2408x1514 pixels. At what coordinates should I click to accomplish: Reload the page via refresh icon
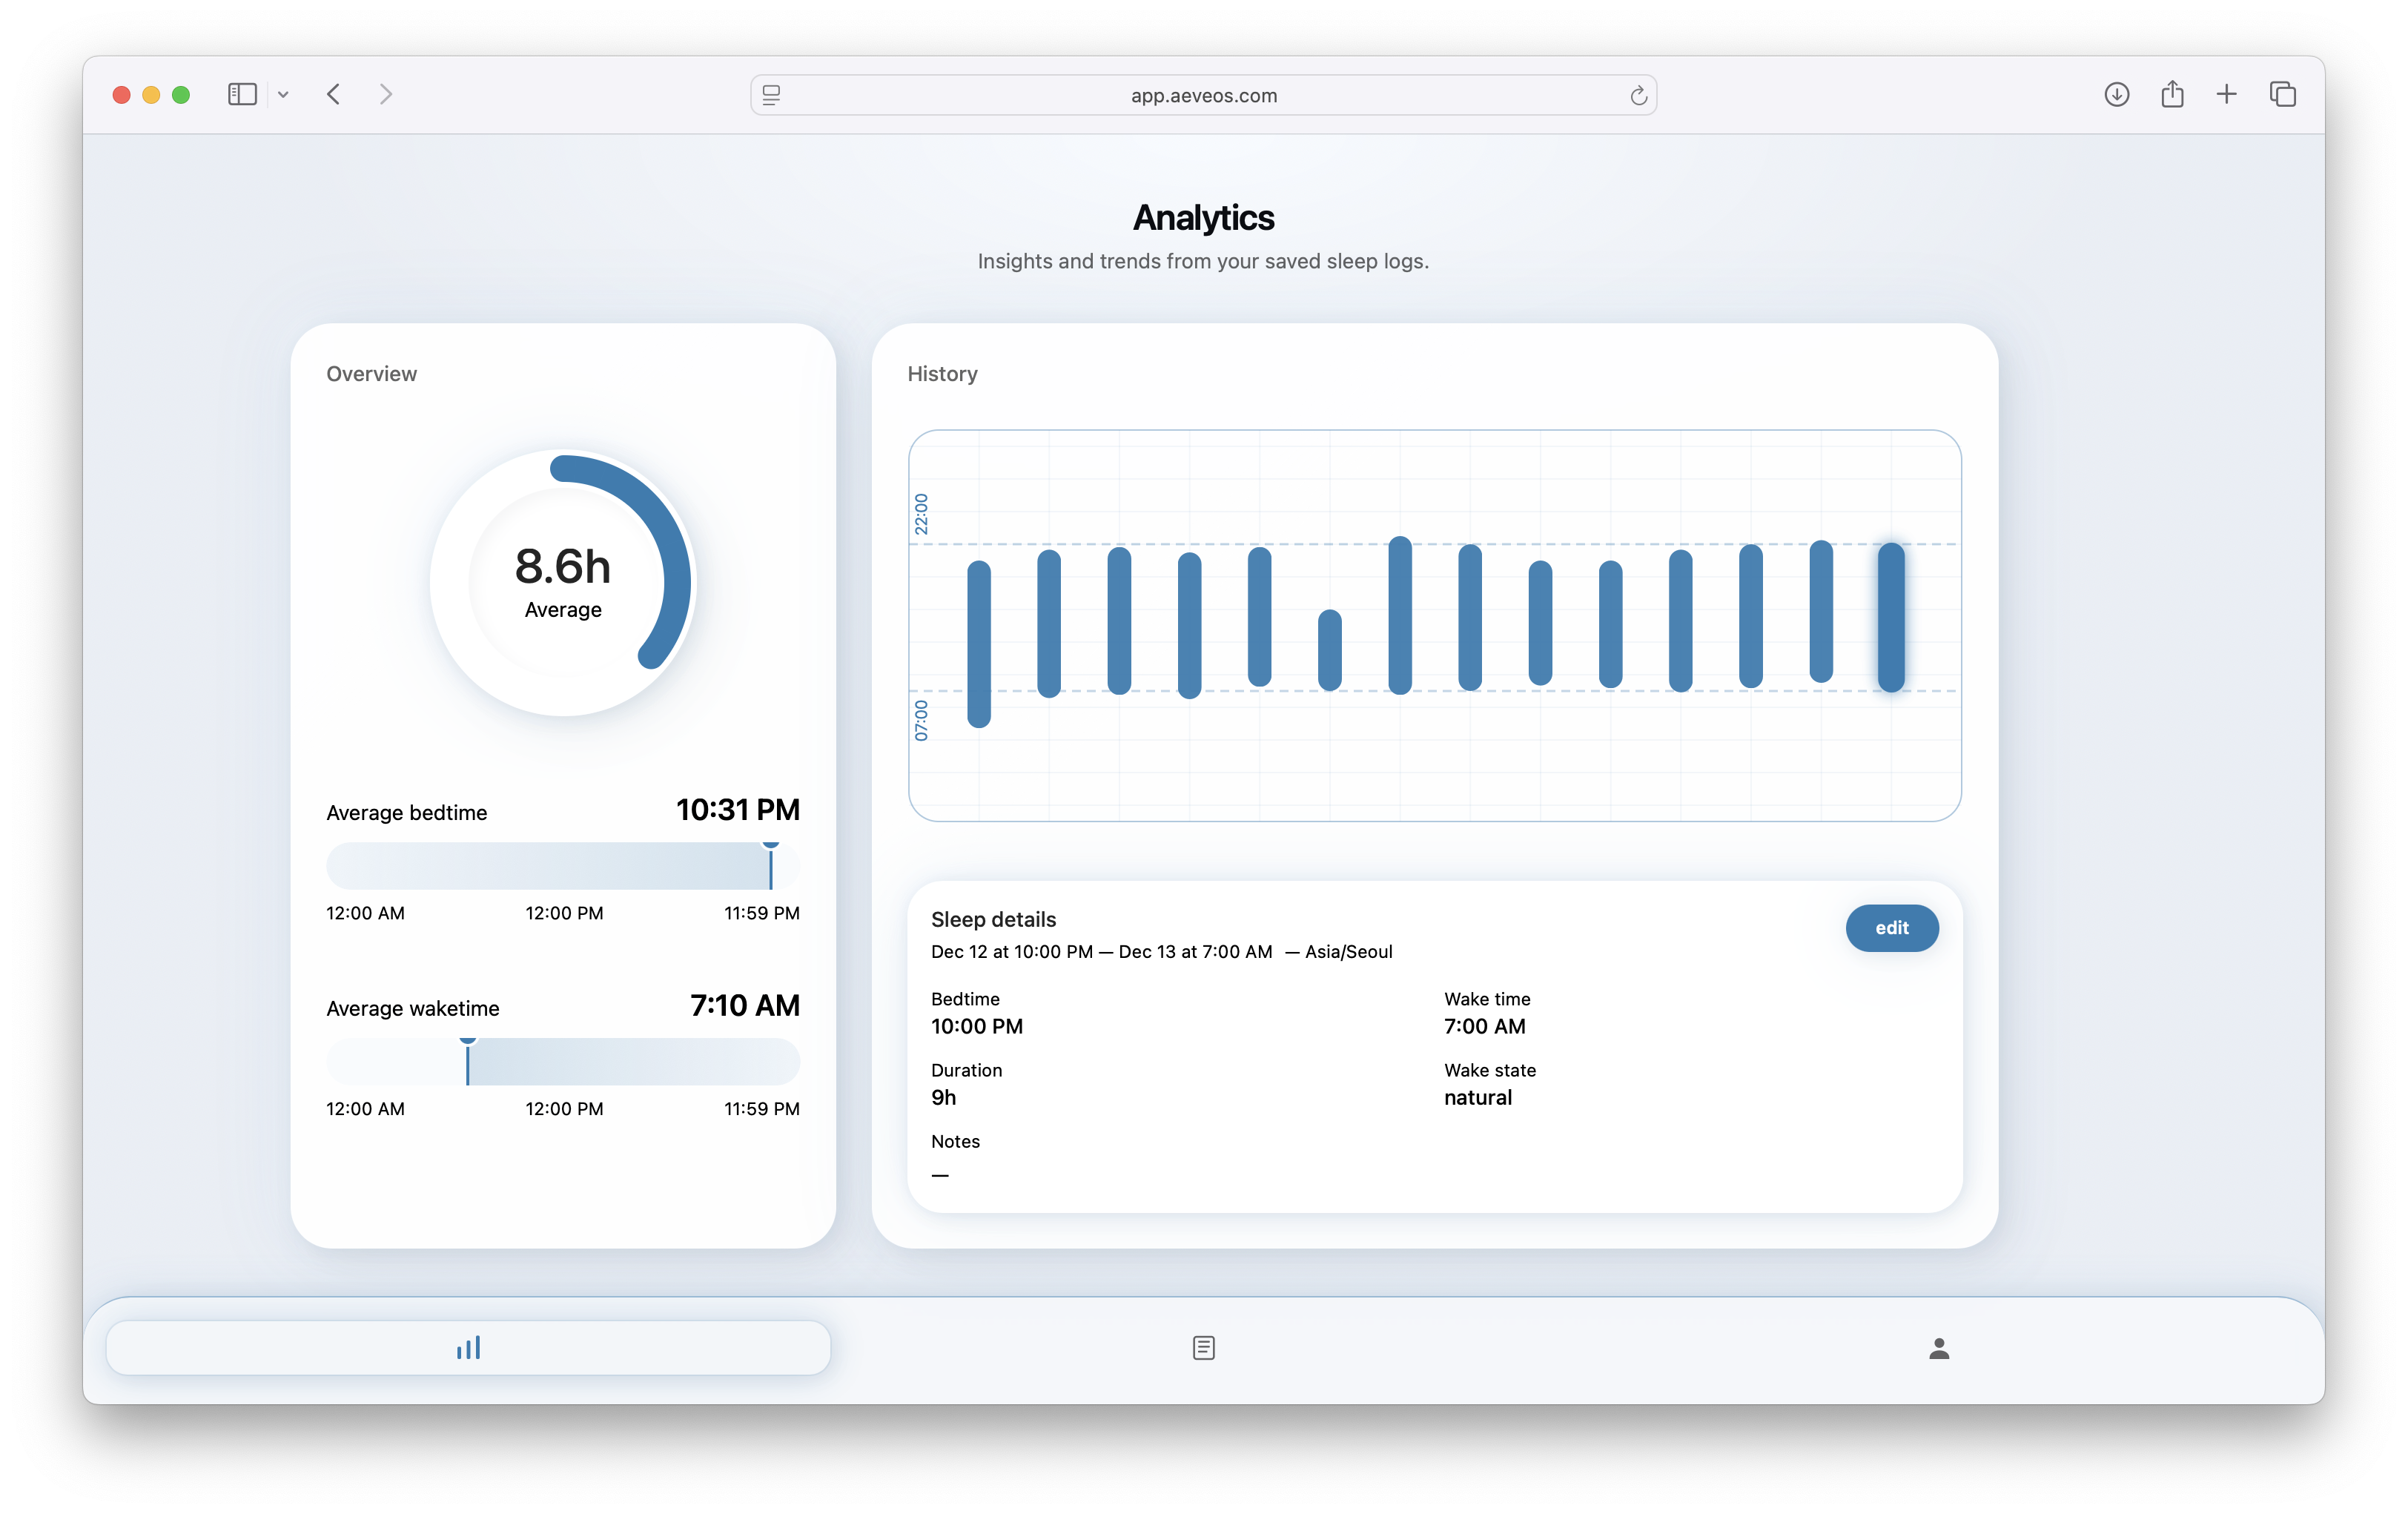click(1638, 95)
